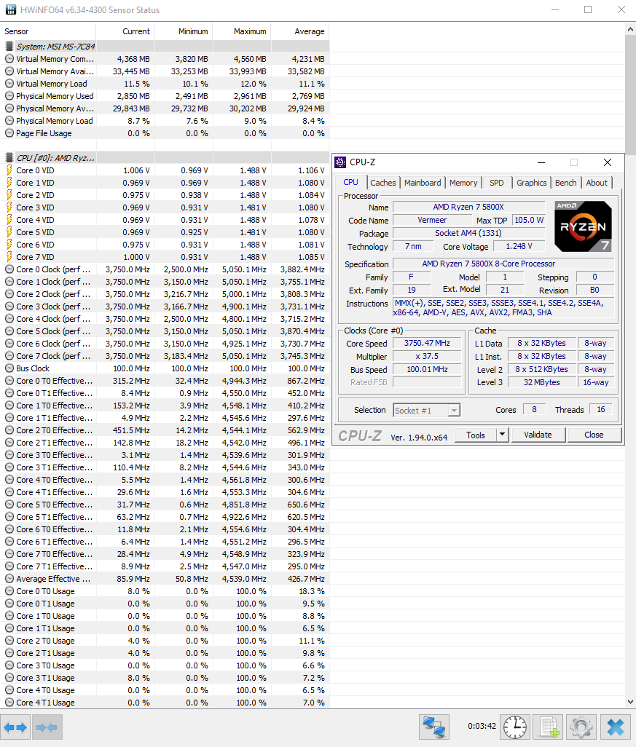The width and height of the screenshot is (636, 747).
Task: Click Physical Memory Used sensor icon
Action: [x=9, y=96]
